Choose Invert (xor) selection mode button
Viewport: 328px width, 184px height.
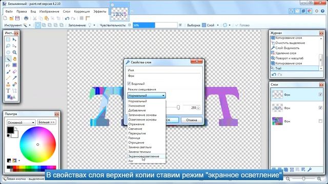61,25
